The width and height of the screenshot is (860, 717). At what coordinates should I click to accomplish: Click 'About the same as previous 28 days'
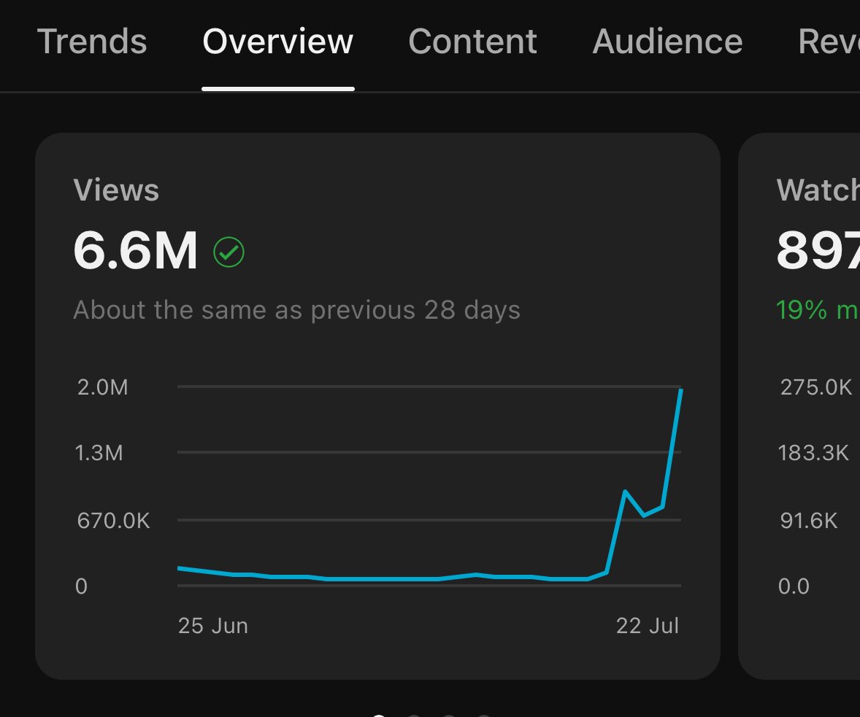click(x=296, y=310)
